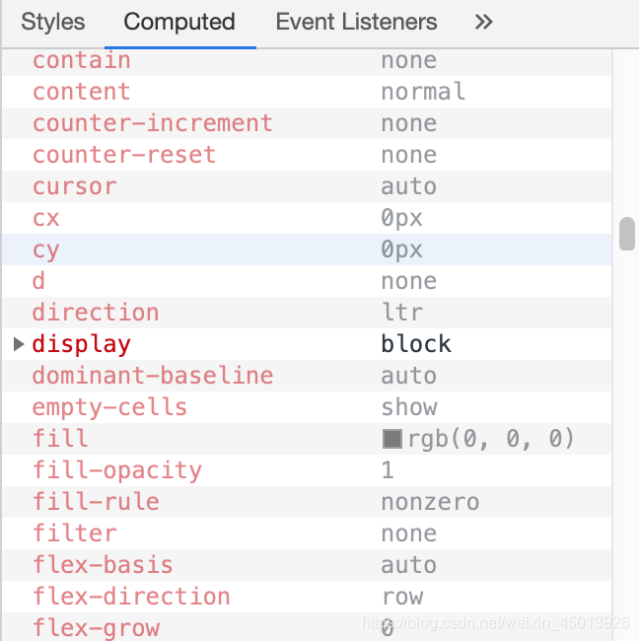Show more tabs via double-chevron icon

[x=483, y=22]
